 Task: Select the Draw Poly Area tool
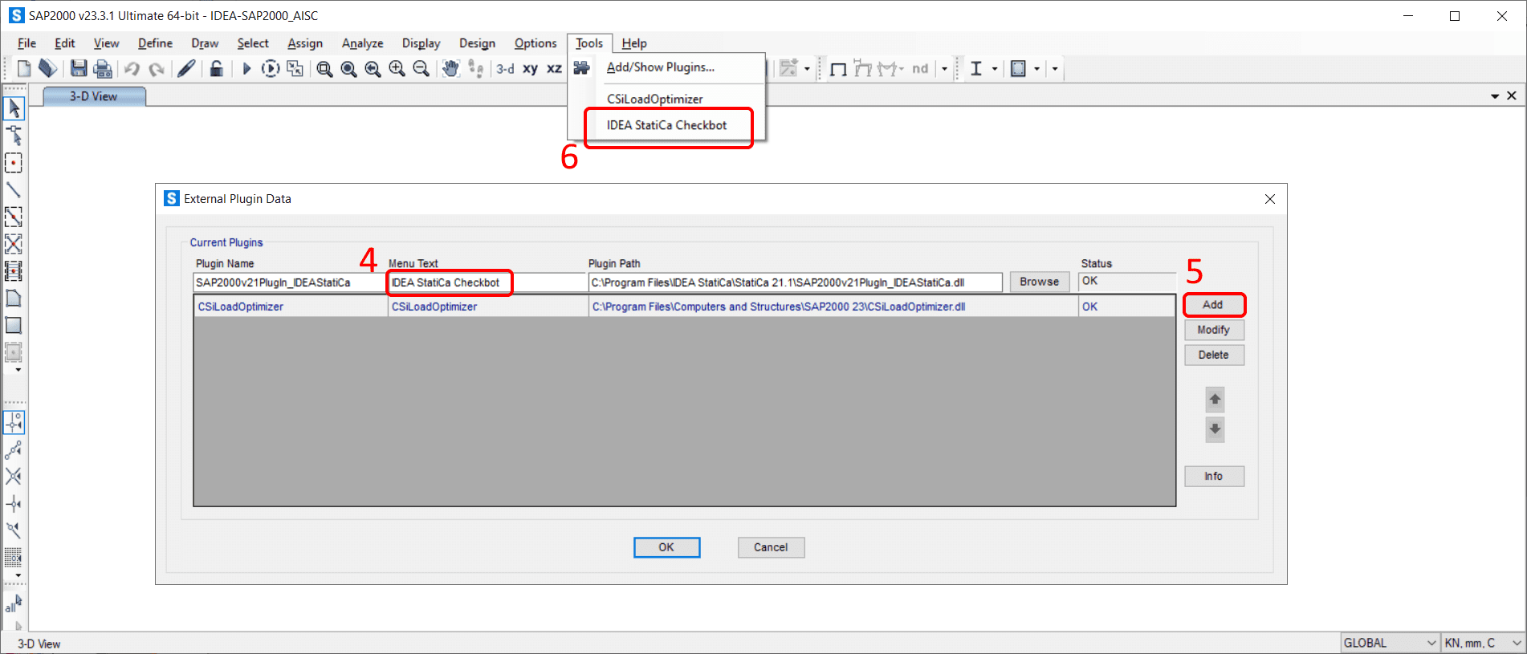14,299
